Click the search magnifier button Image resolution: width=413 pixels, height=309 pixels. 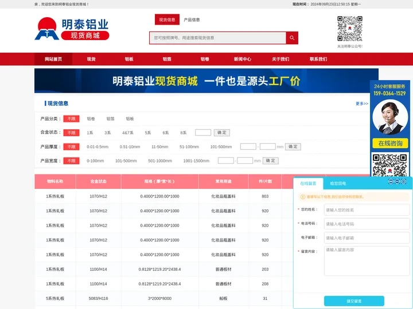tap(292, 38)
